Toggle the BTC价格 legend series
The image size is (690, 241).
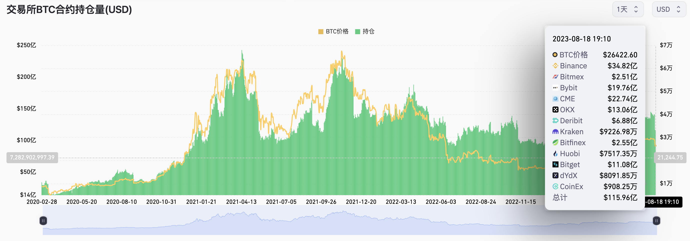333,31
